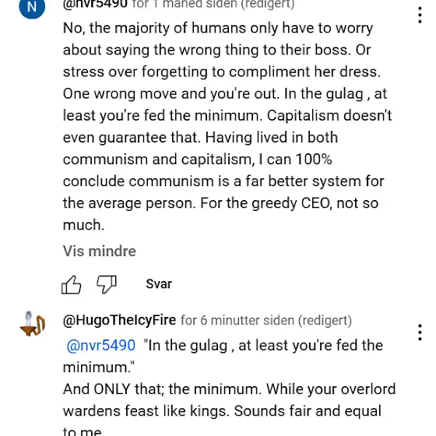Click the body text of nvr5490's comment
436x436 pixels.
[x=227, y=126]
